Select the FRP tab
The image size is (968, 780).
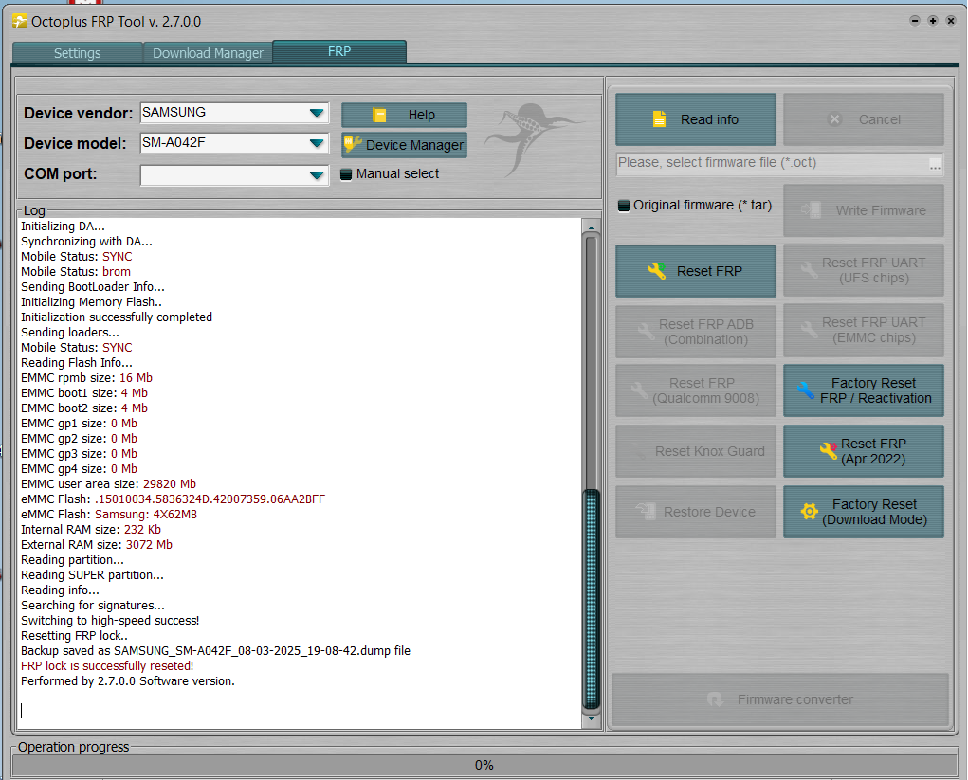tap(338, 51)
